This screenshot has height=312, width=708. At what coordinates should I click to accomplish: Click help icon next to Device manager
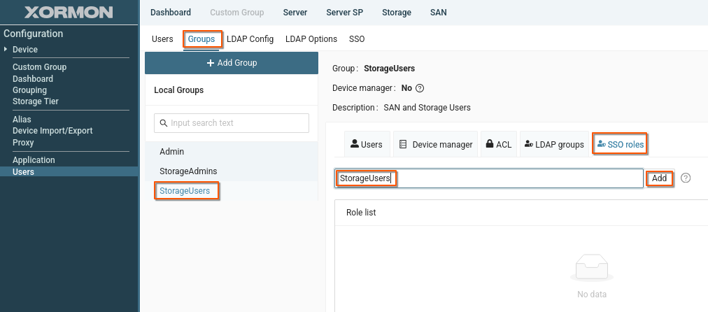(420, 89)
